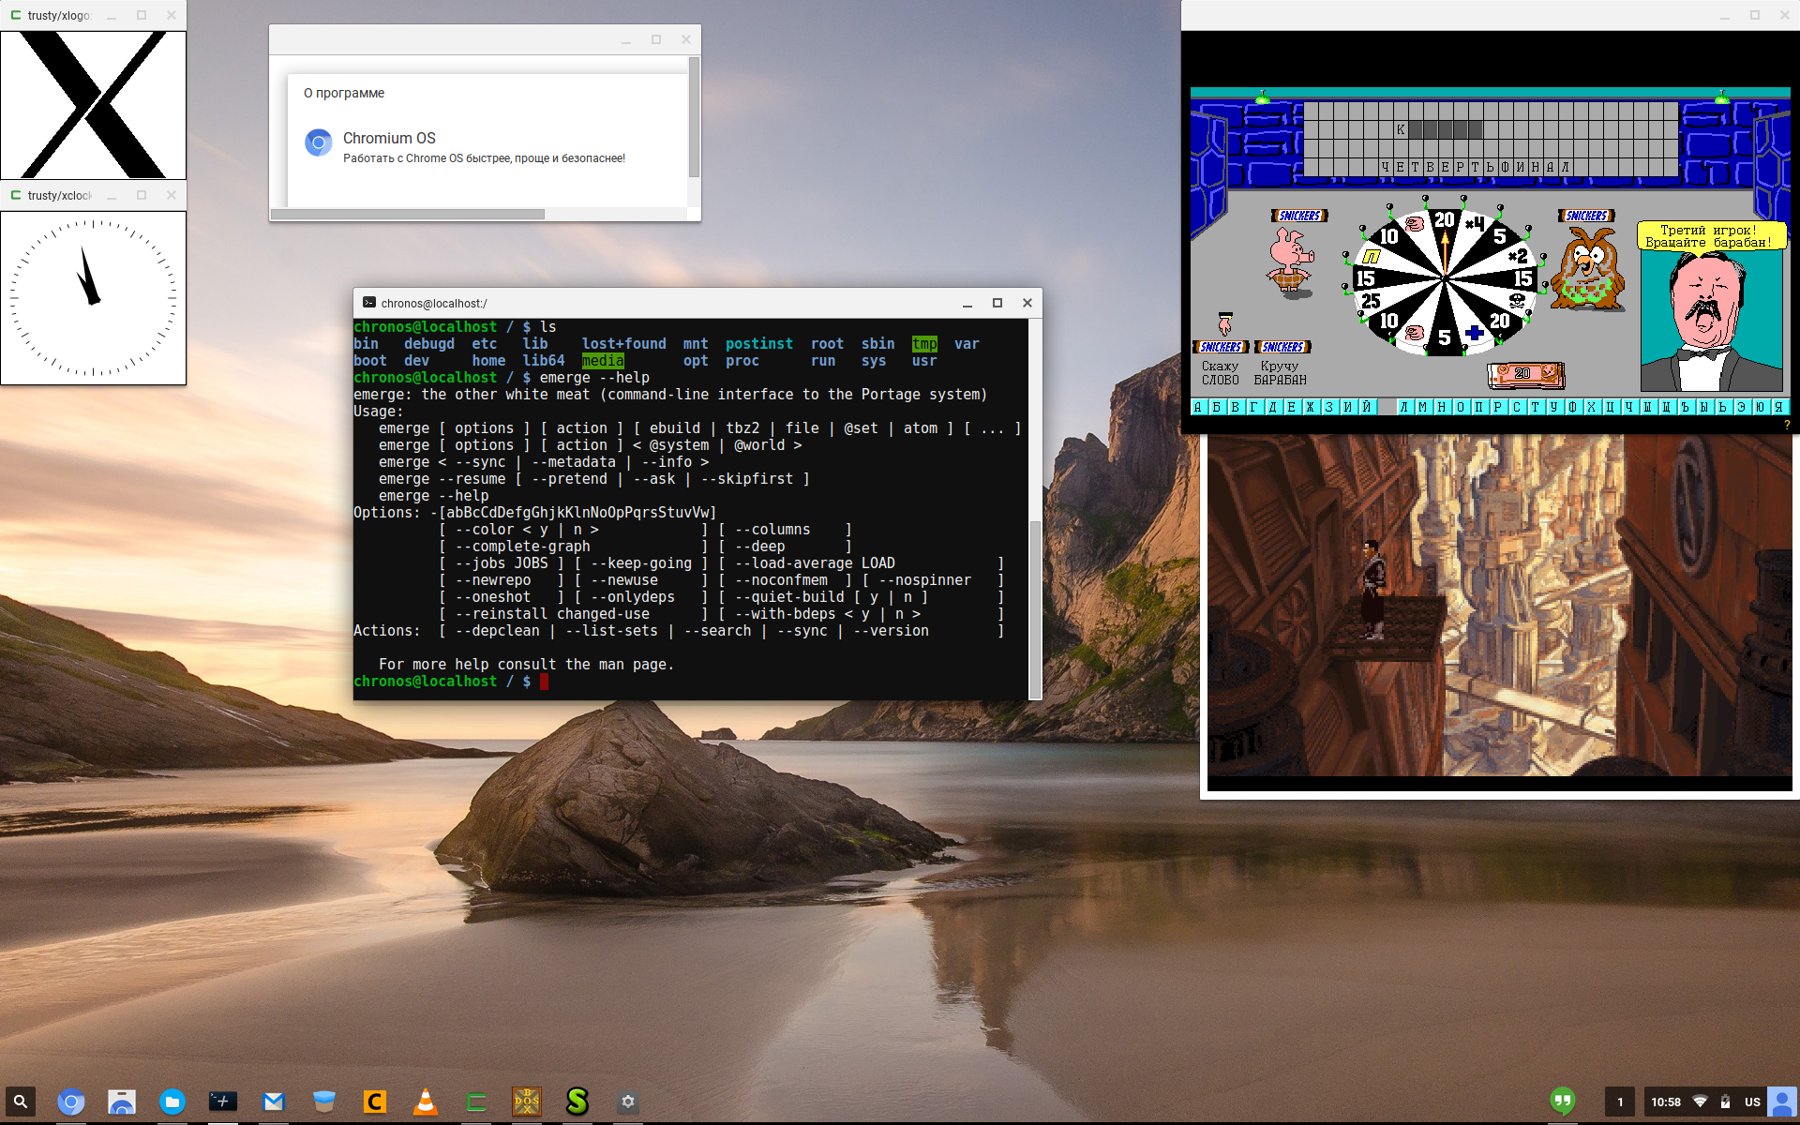Click the clock showing 10:58
This screenshot has height=1125, width=1800.
coord(1666,1102)
